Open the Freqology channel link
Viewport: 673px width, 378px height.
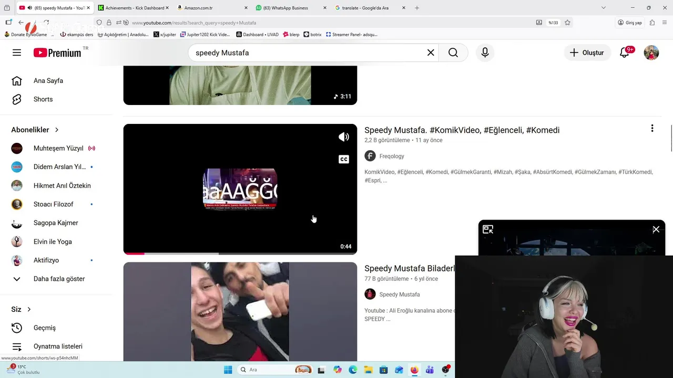coord(392,156)
